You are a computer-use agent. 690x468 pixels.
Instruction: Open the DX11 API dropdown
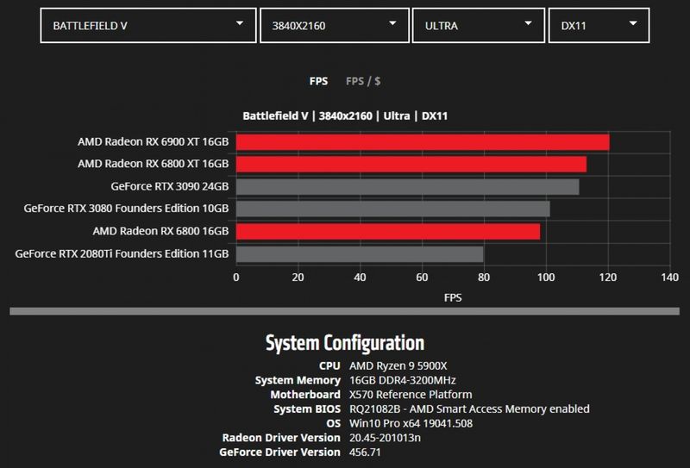tap(599, 26)
